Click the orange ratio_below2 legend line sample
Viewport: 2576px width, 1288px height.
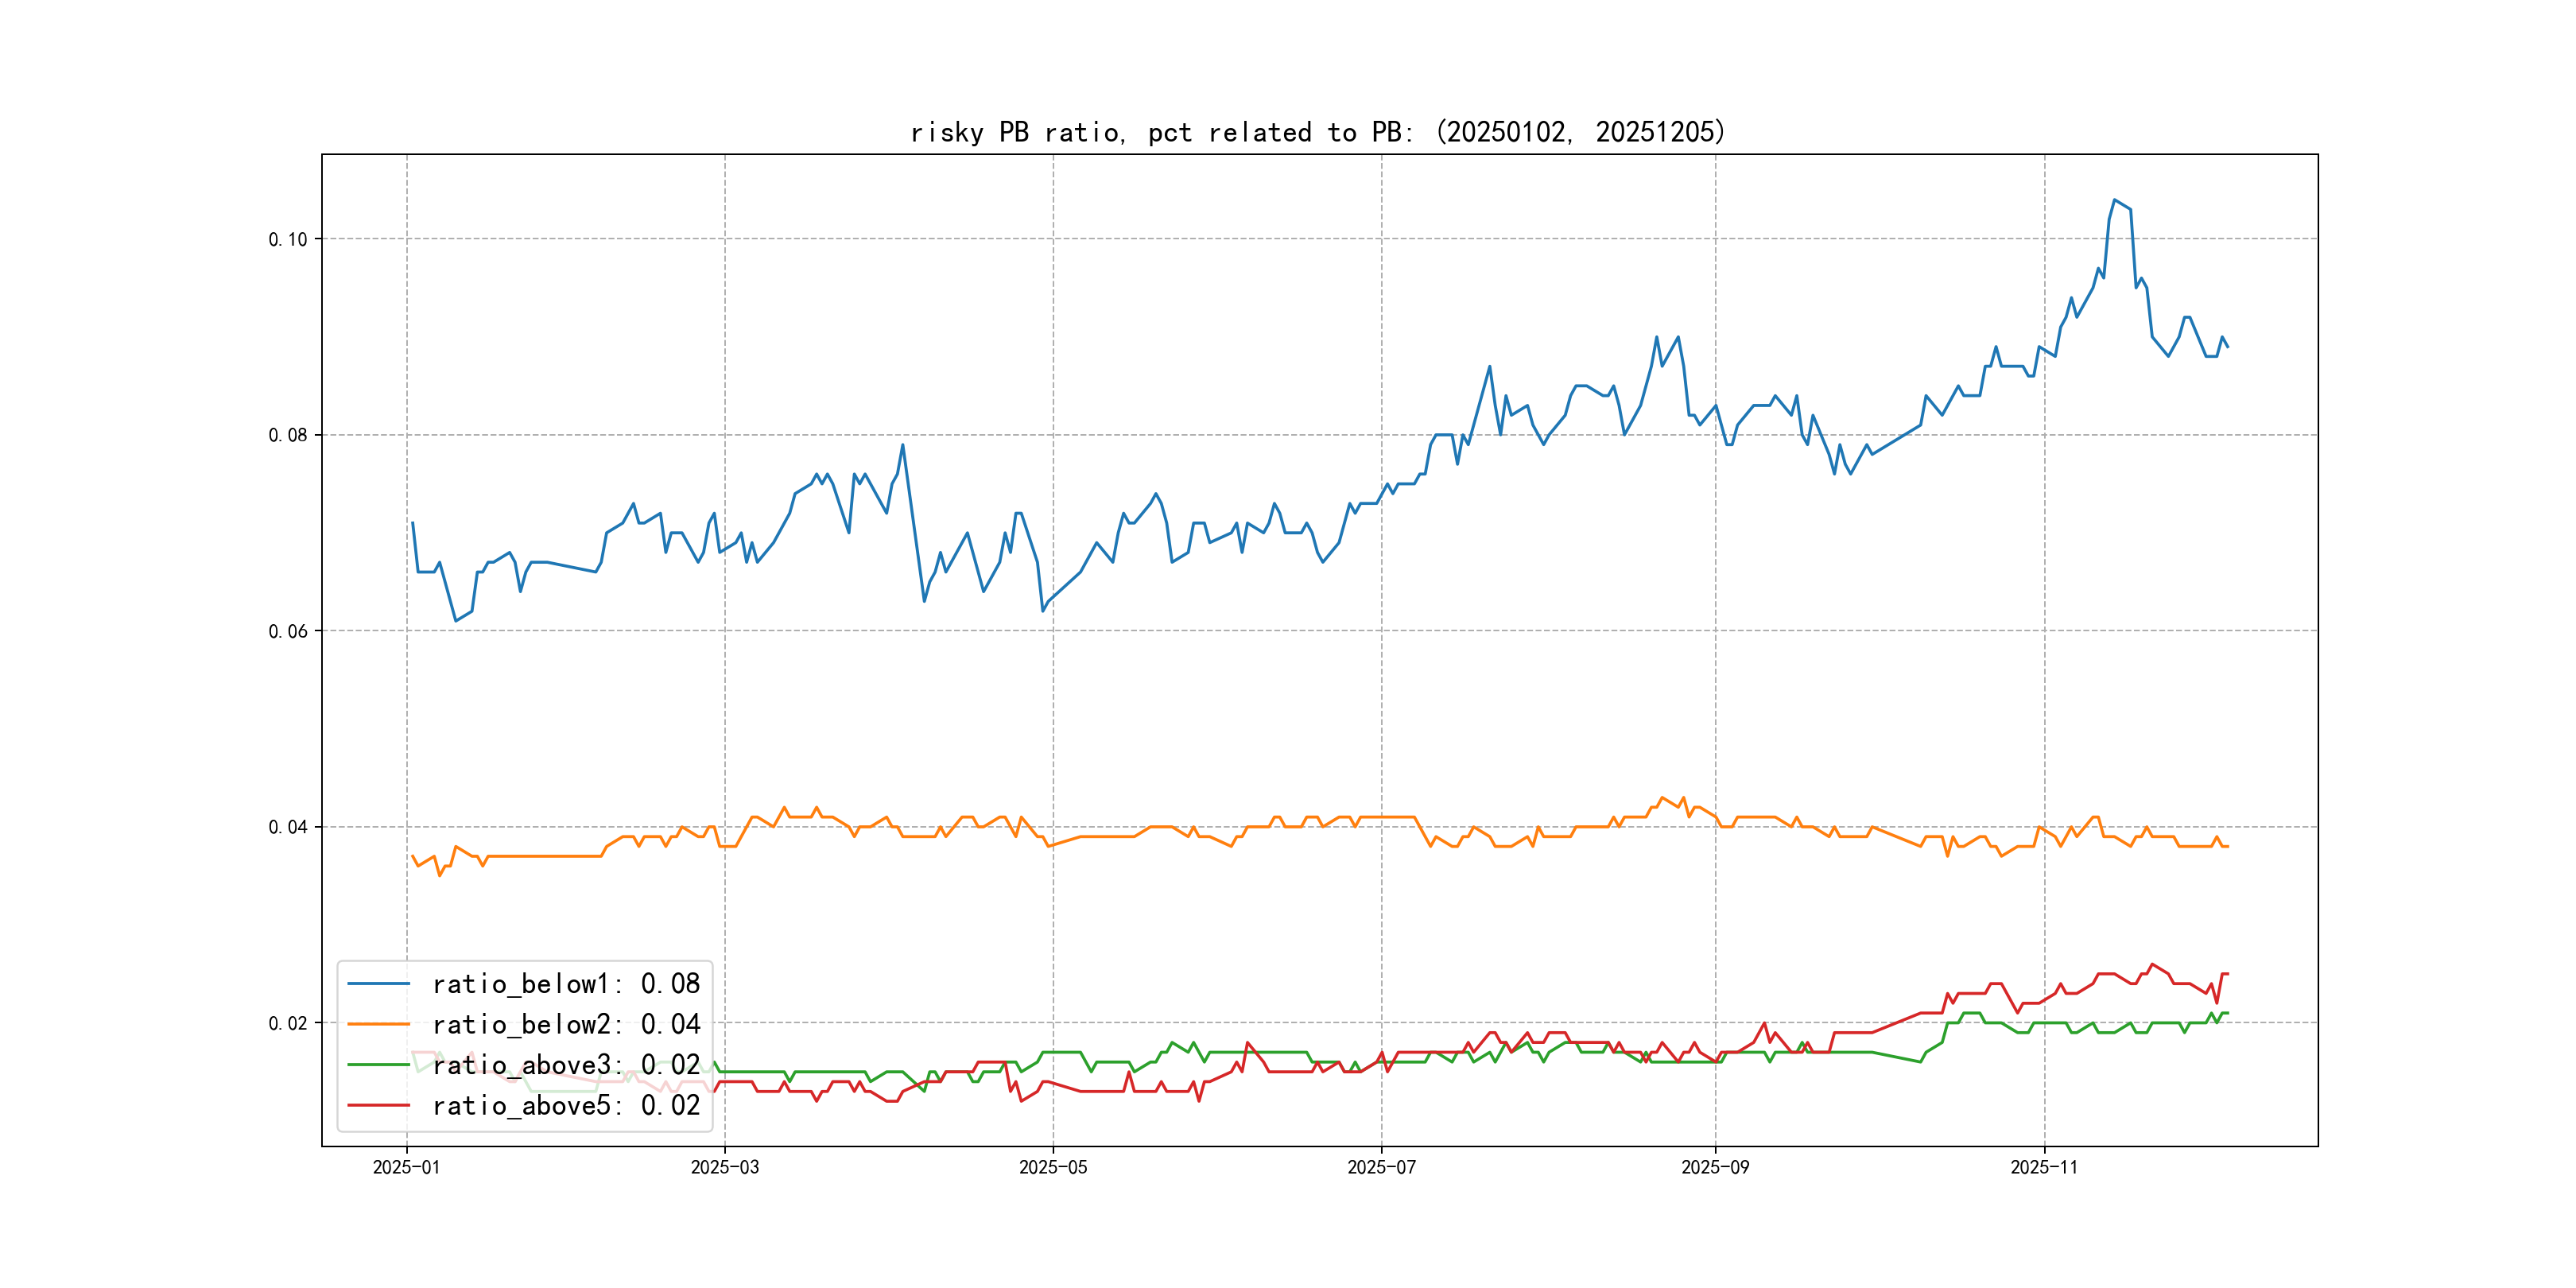coord(378,1024)
